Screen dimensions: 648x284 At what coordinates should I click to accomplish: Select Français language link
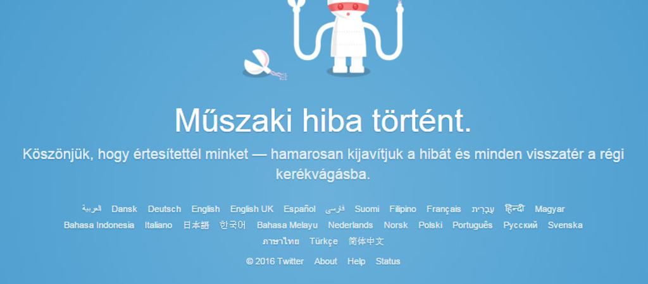pos(444,209)
